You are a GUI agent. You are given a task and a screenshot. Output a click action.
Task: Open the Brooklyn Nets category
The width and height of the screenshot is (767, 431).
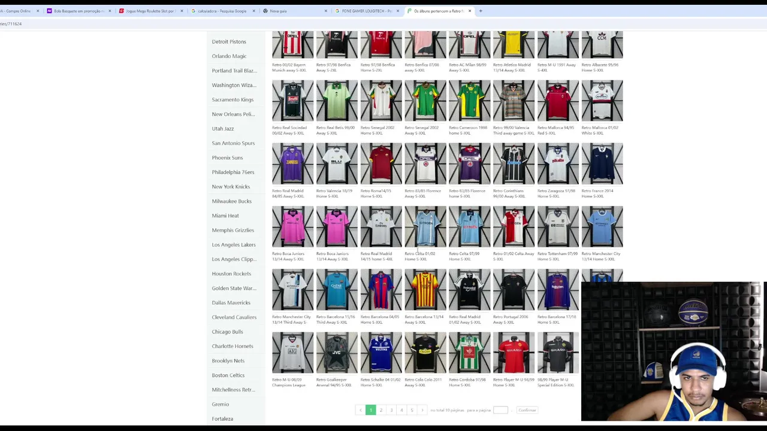(x=228, y=361)
